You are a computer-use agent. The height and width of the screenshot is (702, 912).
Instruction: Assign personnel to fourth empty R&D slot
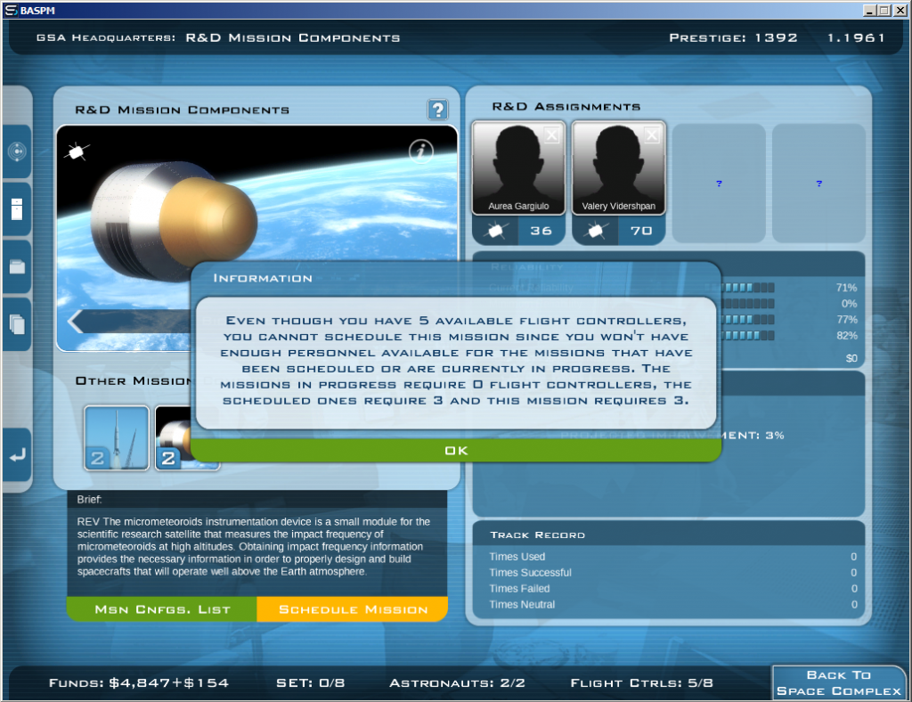819,184
